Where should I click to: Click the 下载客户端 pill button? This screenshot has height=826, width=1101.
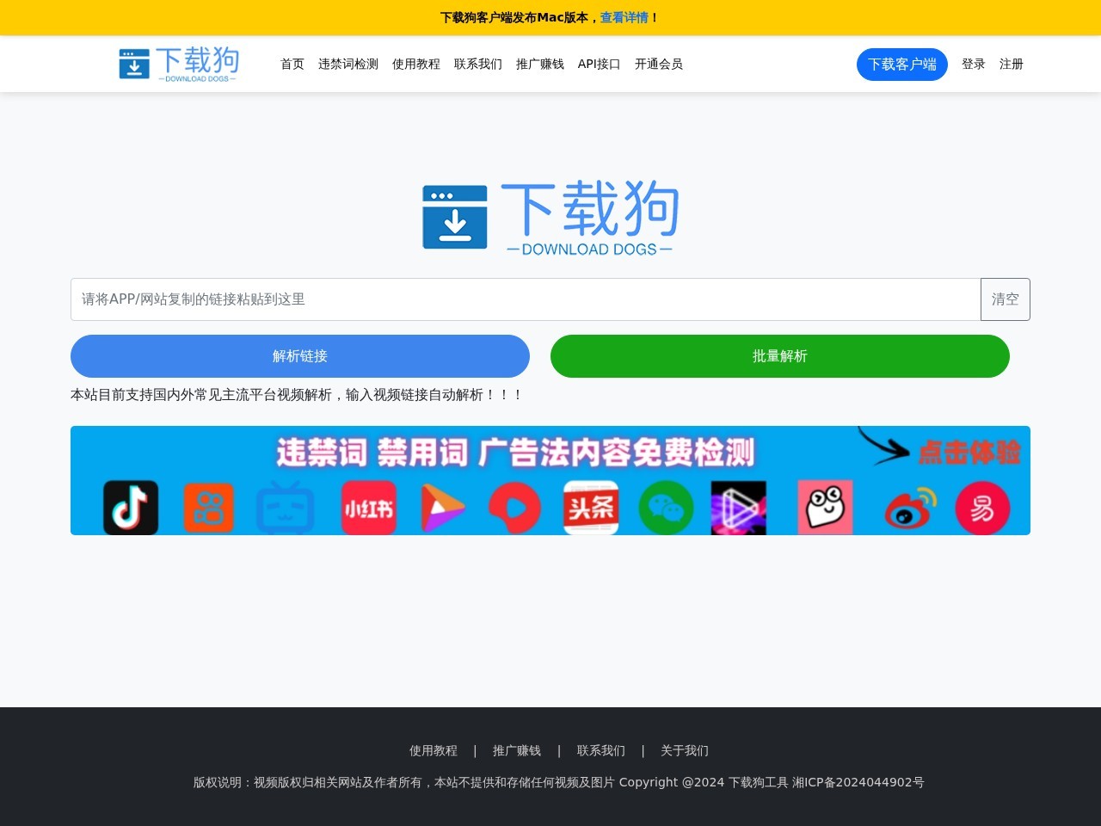point(901,64)
